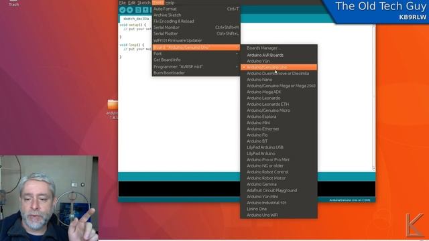Expand the Port submenu
The image size is (429, 241).
pyautogui.click(x=196, y=54)
